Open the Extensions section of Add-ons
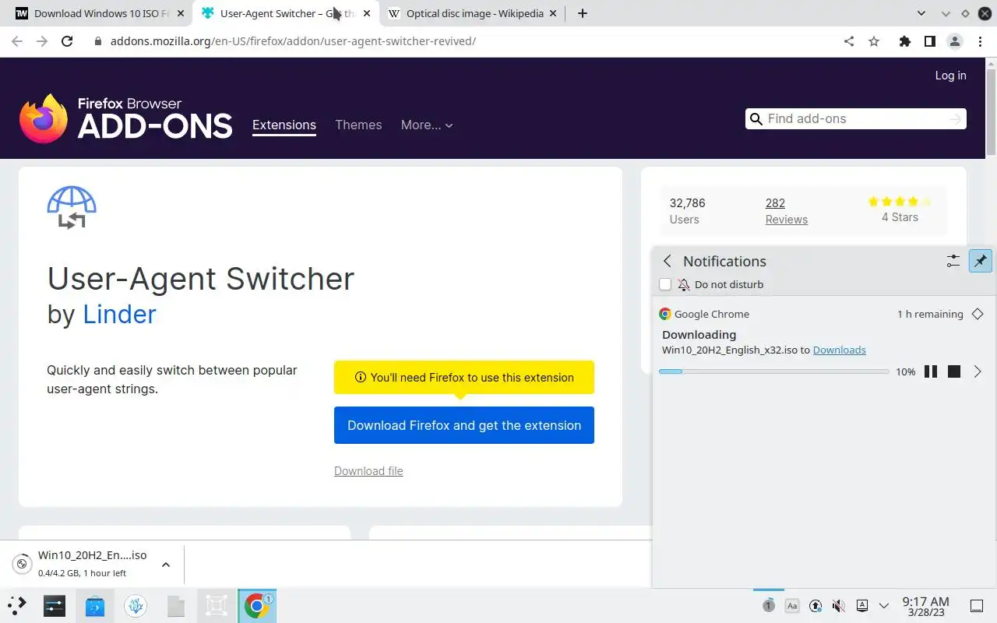Screen dimensions: 997x623 point(284,125)
